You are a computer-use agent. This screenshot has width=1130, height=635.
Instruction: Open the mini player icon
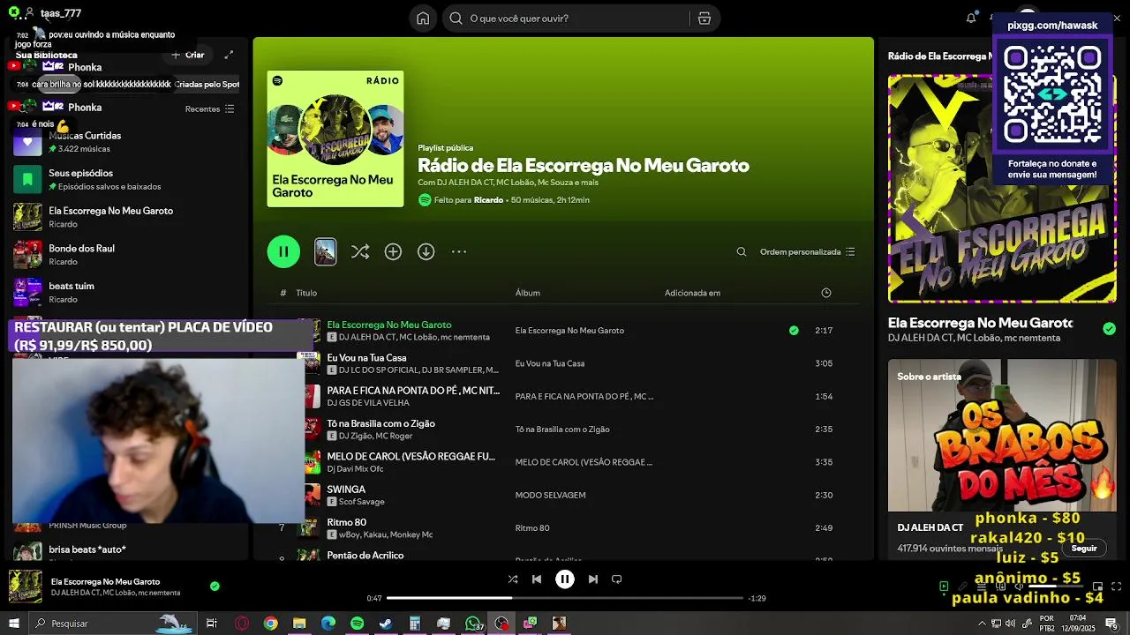tap(1097, 586)
